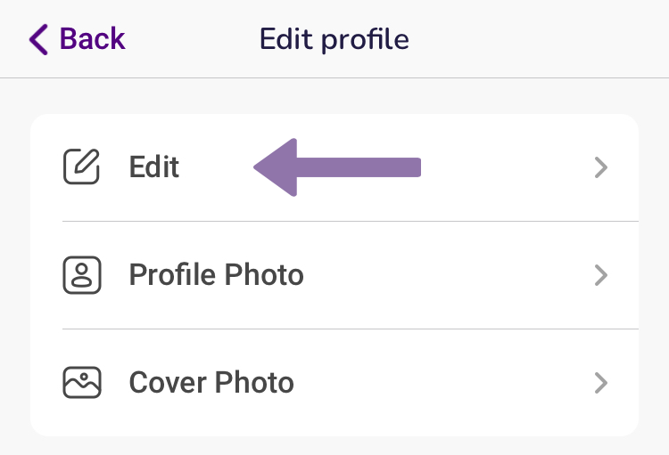Expand Profile Photo using its right chevron
Image resolution: width=669 pixels, height=455 pixels.
(x=600, y=275)
